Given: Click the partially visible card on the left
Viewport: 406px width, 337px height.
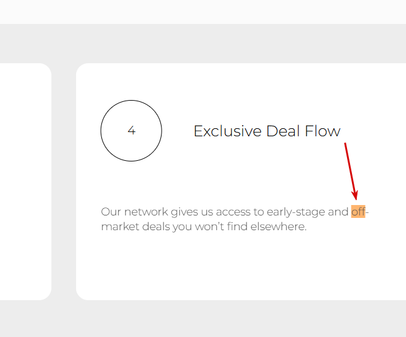Looking at the screenshot, I should click(26, 182).
